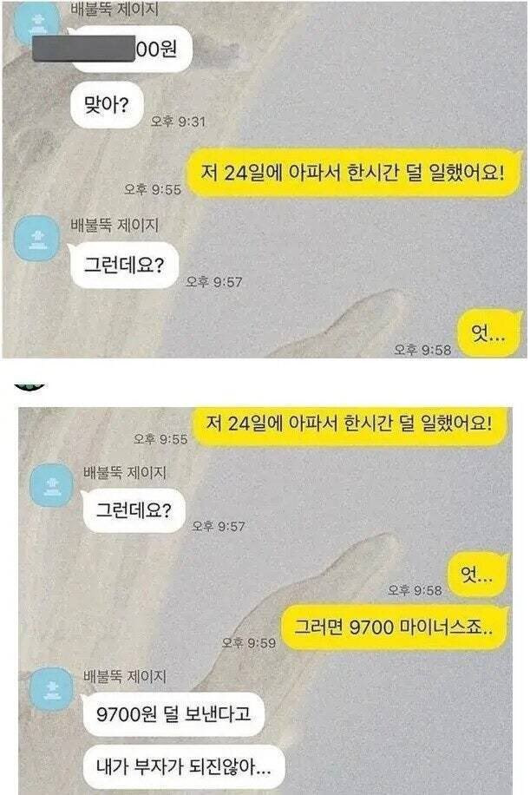The height and width of the screenshot is (795, 530).
Task: Click the gray redaction block
Action: [83, 49]
